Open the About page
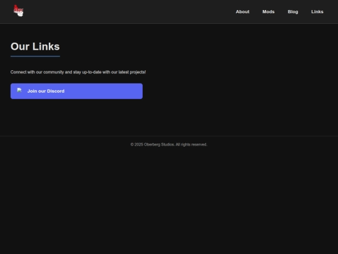This screenshot has width=338, height=254. (242, 12)
